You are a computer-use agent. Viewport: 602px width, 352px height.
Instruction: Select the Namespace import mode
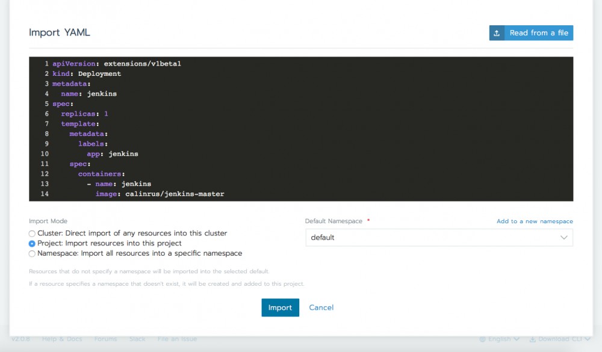pos(32,253)
